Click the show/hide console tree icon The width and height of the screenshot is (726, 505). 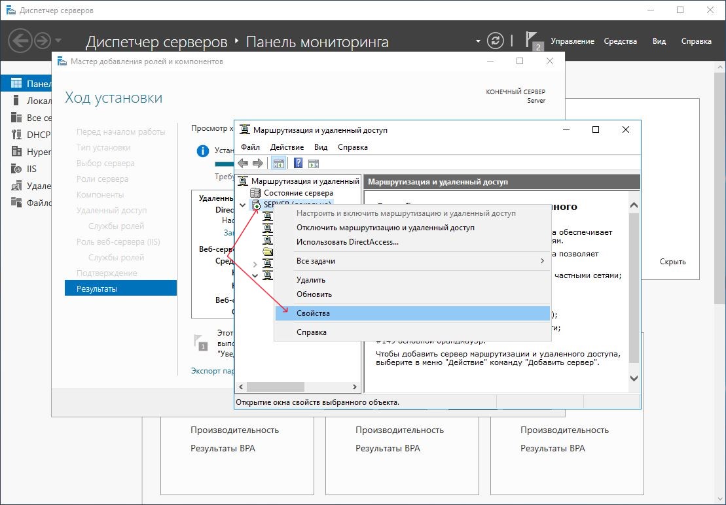pyautogui.click(x=278, y=164)
